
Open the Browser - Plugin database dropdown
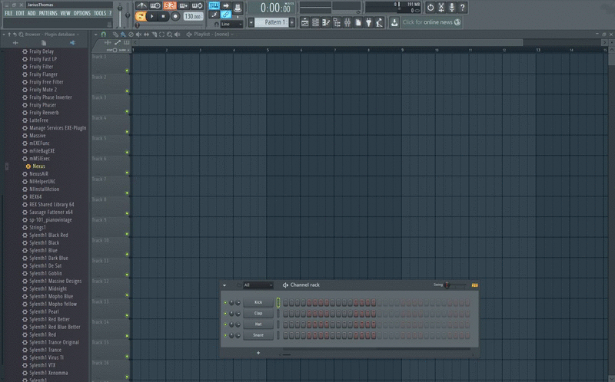[x=52, y=35]
